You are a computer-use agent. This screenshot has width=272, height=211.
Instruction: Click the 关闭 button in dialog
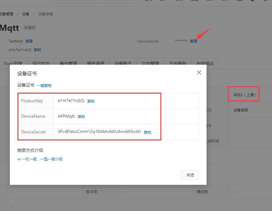click(x=190, y=175)
